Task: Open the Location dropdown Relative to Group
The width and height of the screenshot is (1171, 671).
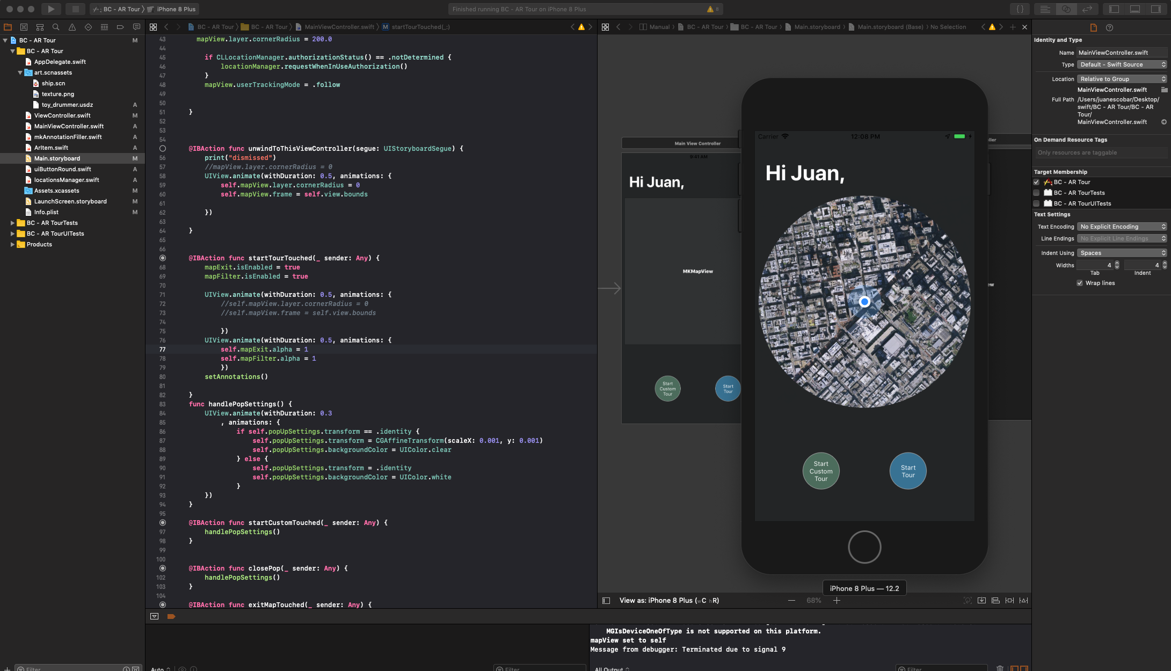Action: 1122,79
